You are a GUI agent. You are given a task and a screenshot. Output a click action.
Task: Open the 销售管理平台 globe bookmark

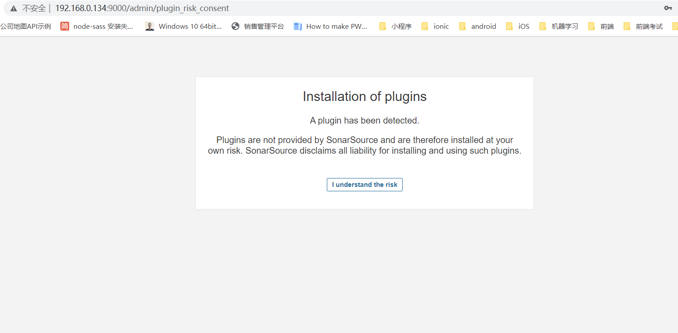[x=258, y=27]
